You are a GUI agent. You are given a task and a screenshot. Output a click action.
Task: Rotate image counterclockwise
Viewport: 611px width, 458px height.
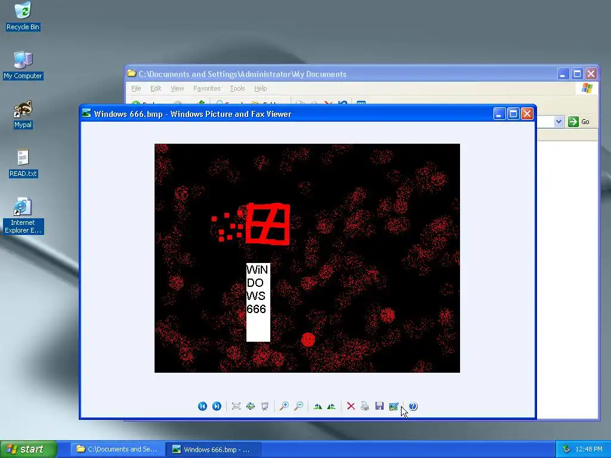pos(332,406)
